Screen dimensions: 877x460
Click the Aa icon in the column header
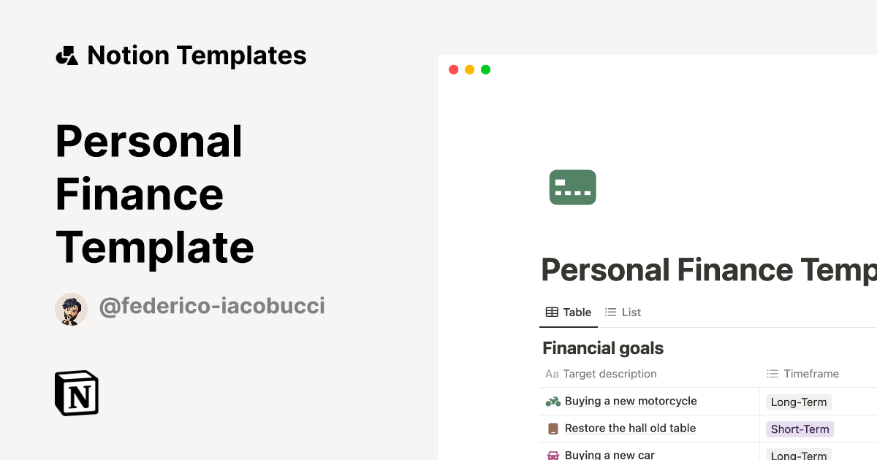click(553, 373)
